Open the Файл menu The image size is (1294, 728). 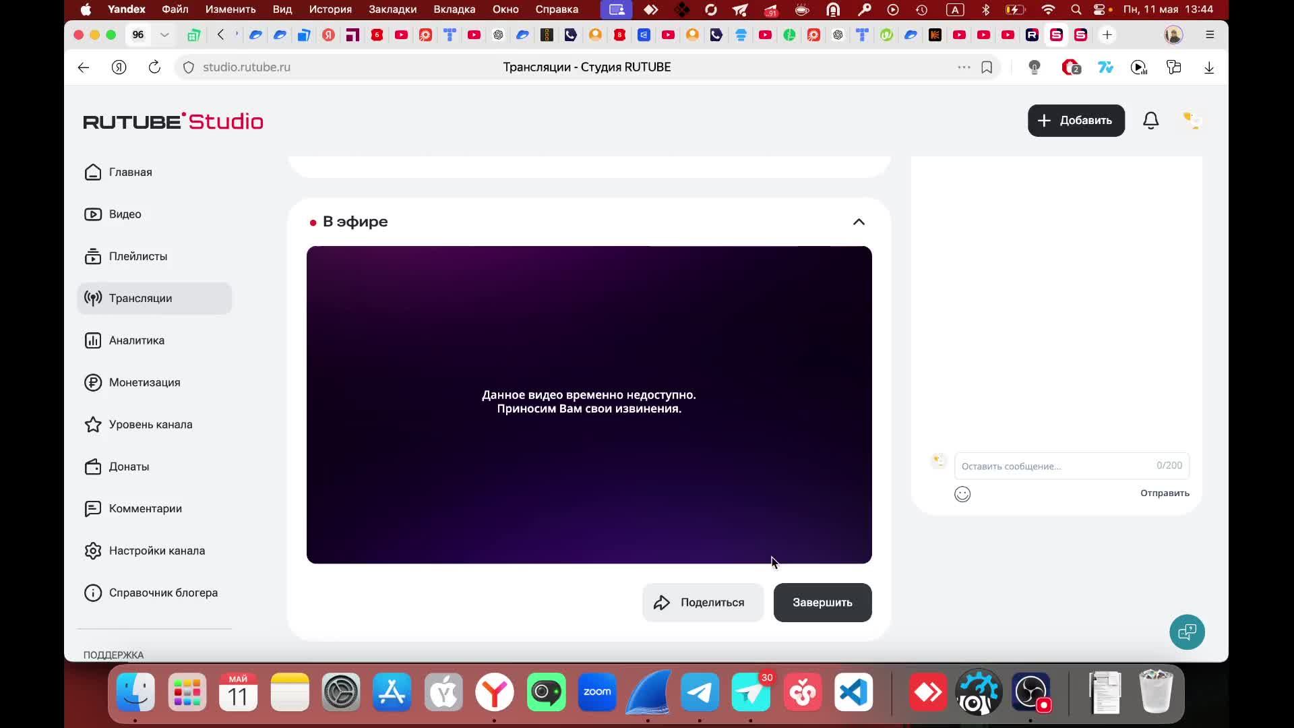click(175, 9)
